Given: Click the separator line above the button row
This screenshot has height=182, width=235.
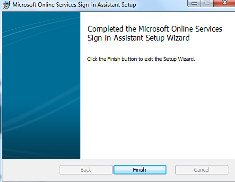Looking at the screenshot, I should point(118,159).
